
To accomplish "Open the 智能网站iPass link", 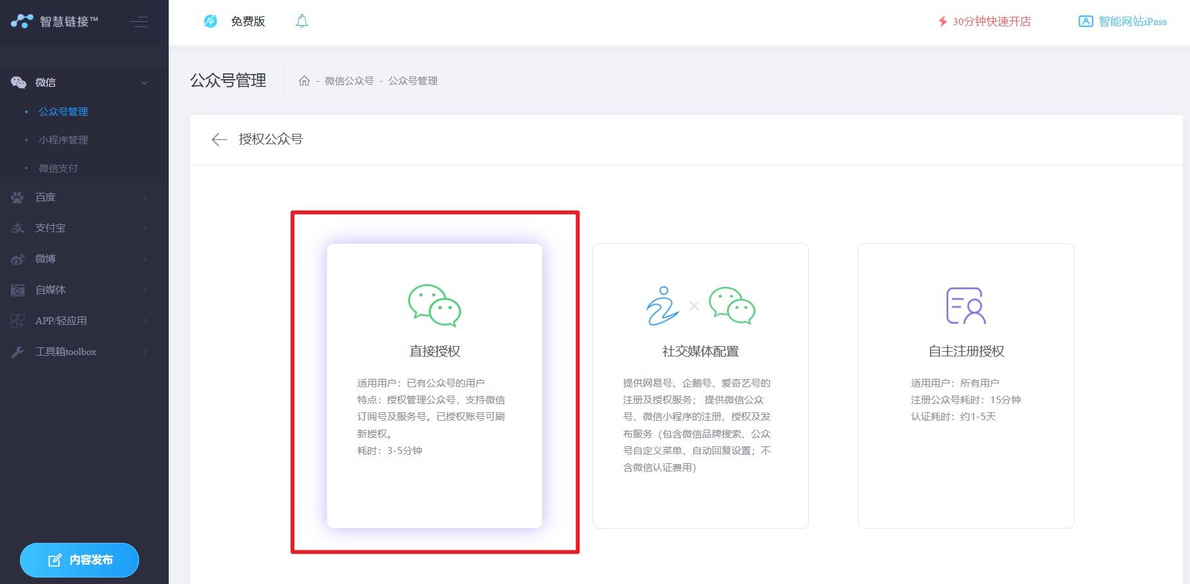I will (x=1122, y=22).
